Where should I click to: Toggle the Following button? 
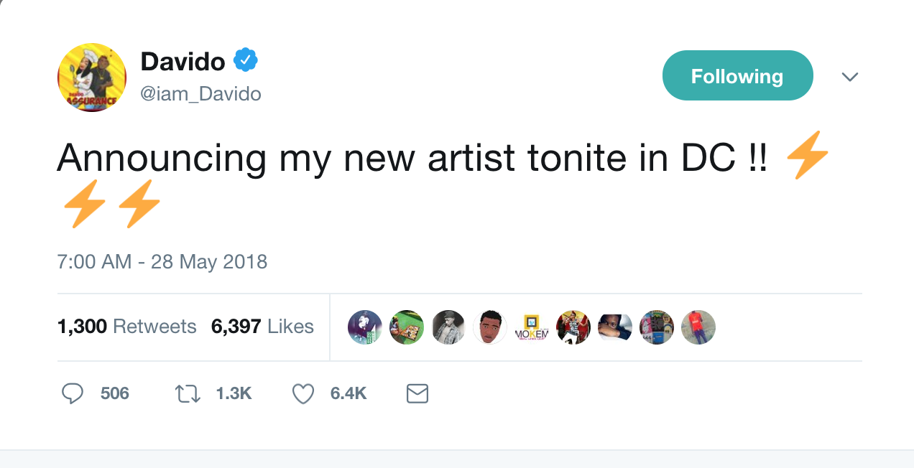click(737, 75)
